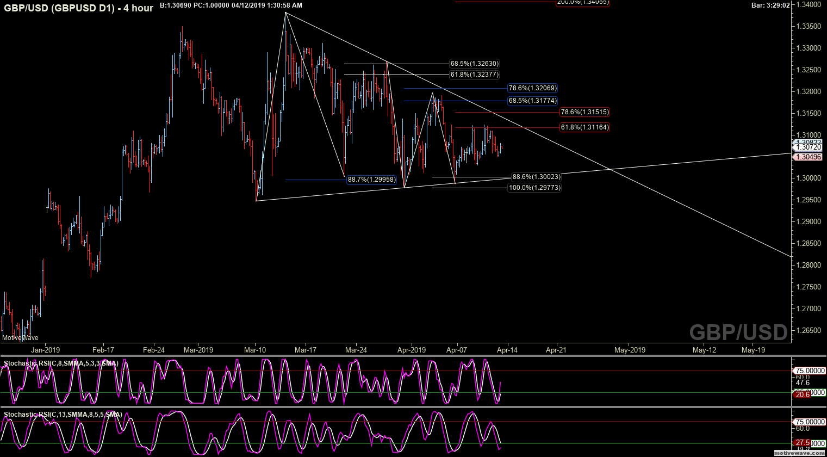Click the blue 78.6%(1.32069) level label
The width and height of the screenshot is (827, 457).
532,88
